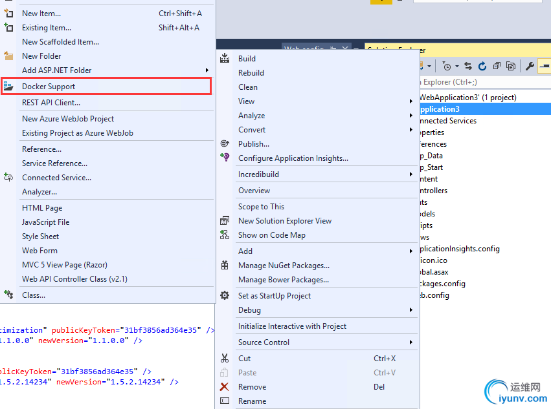The image size is (551, 409).
Task: Select Scope to This
Action: coord(261,206)
